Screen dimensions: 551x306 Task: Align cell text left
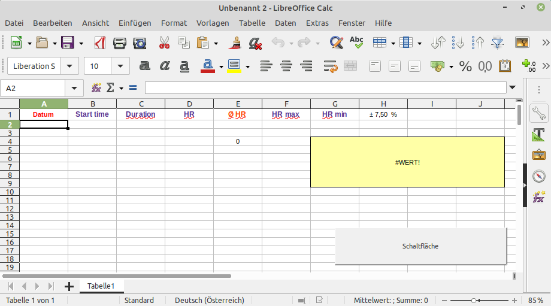pyautogui.click(x=267, y=66)
